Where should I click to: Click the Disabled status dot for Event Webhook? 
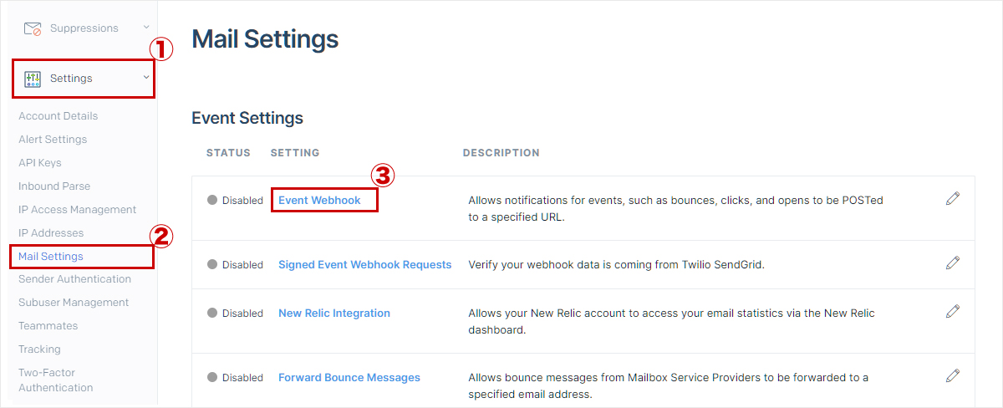[212, 201]
